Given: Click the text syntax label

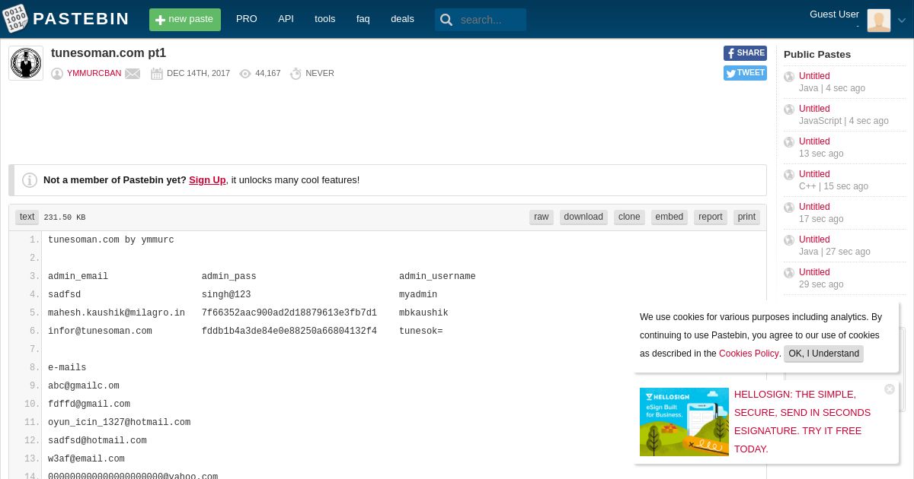Looking at the screenshot, I should click(x=27, y=217).
